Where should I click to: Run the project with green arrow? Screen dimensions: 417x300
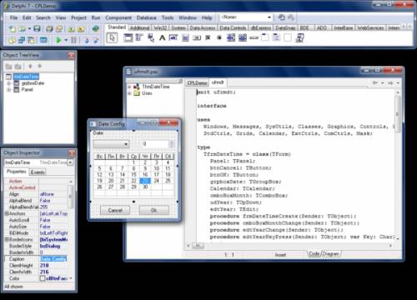point(58,40)
